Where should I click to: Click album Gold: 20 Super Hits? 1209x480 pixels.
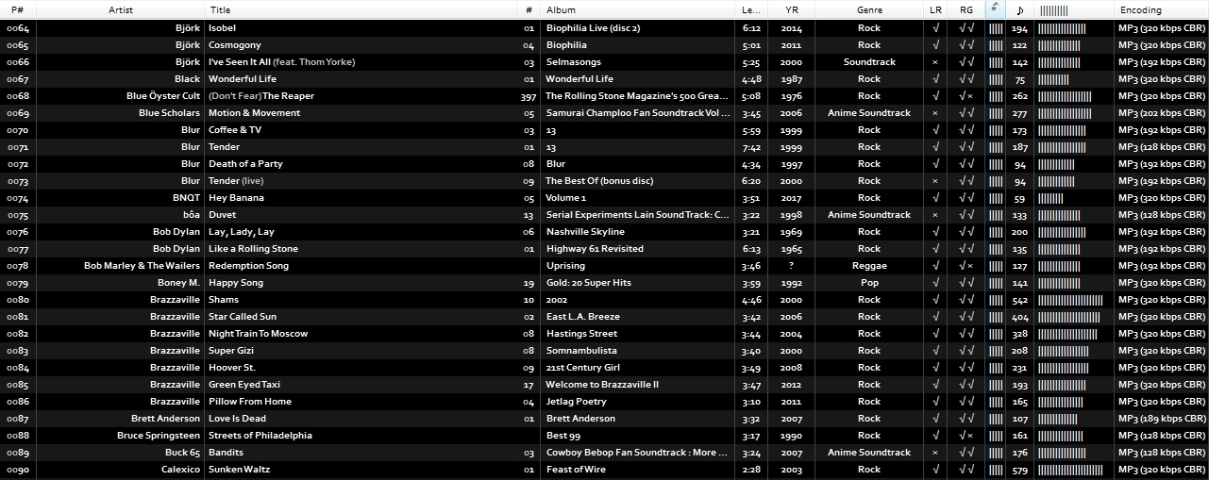pos(589,283)
